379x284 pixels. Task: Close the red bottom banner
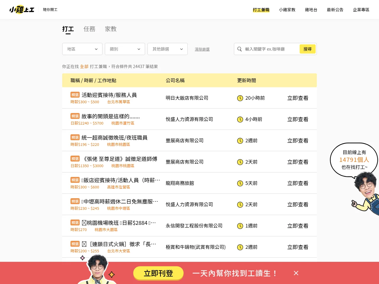click(x=296, y=273)
